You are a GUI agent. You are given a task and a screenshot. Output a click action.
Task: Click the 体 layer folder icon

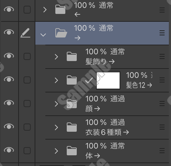(x=72, y=151)
